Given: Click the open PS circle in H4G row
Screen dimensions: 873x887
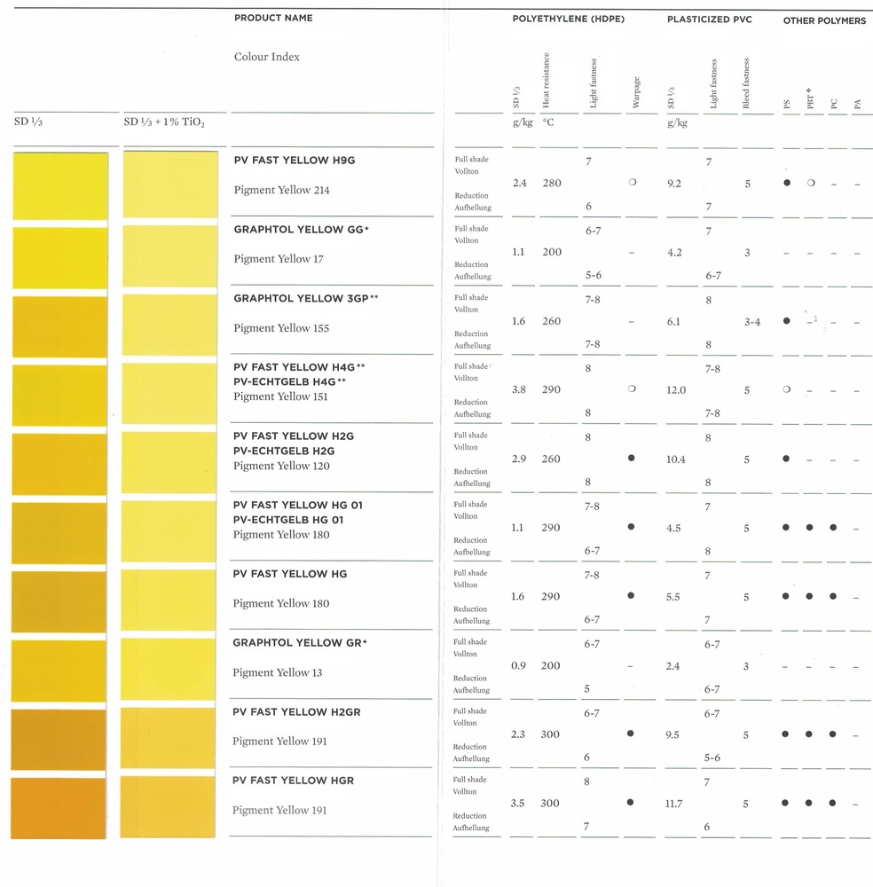Looking at the screenshot, I should [x=786, y=389].
